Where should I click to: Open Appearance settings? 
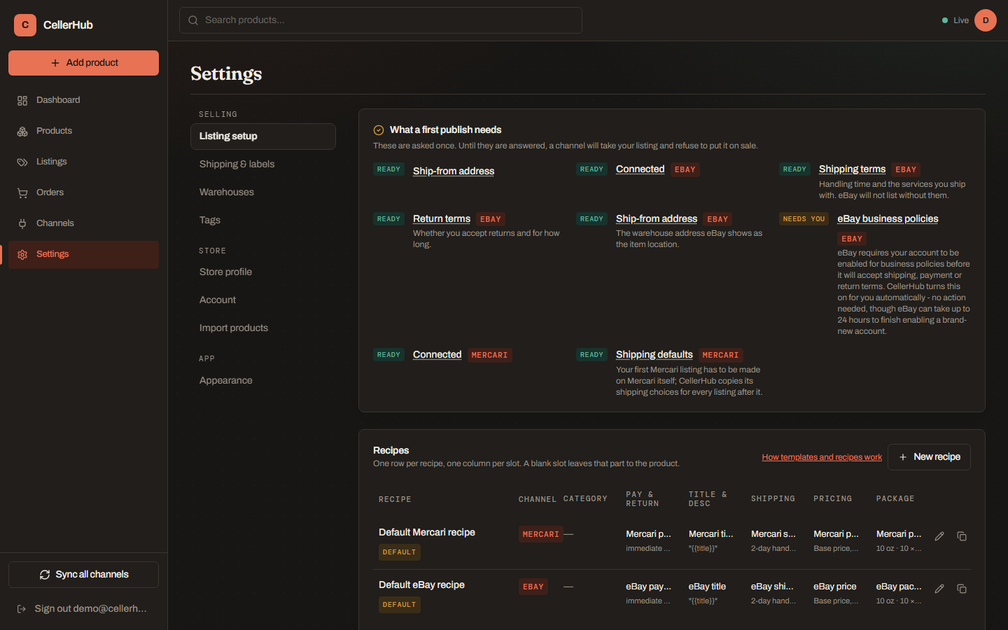263,381
